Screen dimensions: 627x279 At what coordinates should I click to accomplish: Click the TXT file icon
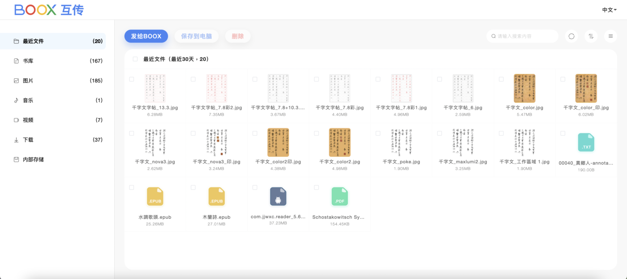pyautogui.click(x=586, y=143)
